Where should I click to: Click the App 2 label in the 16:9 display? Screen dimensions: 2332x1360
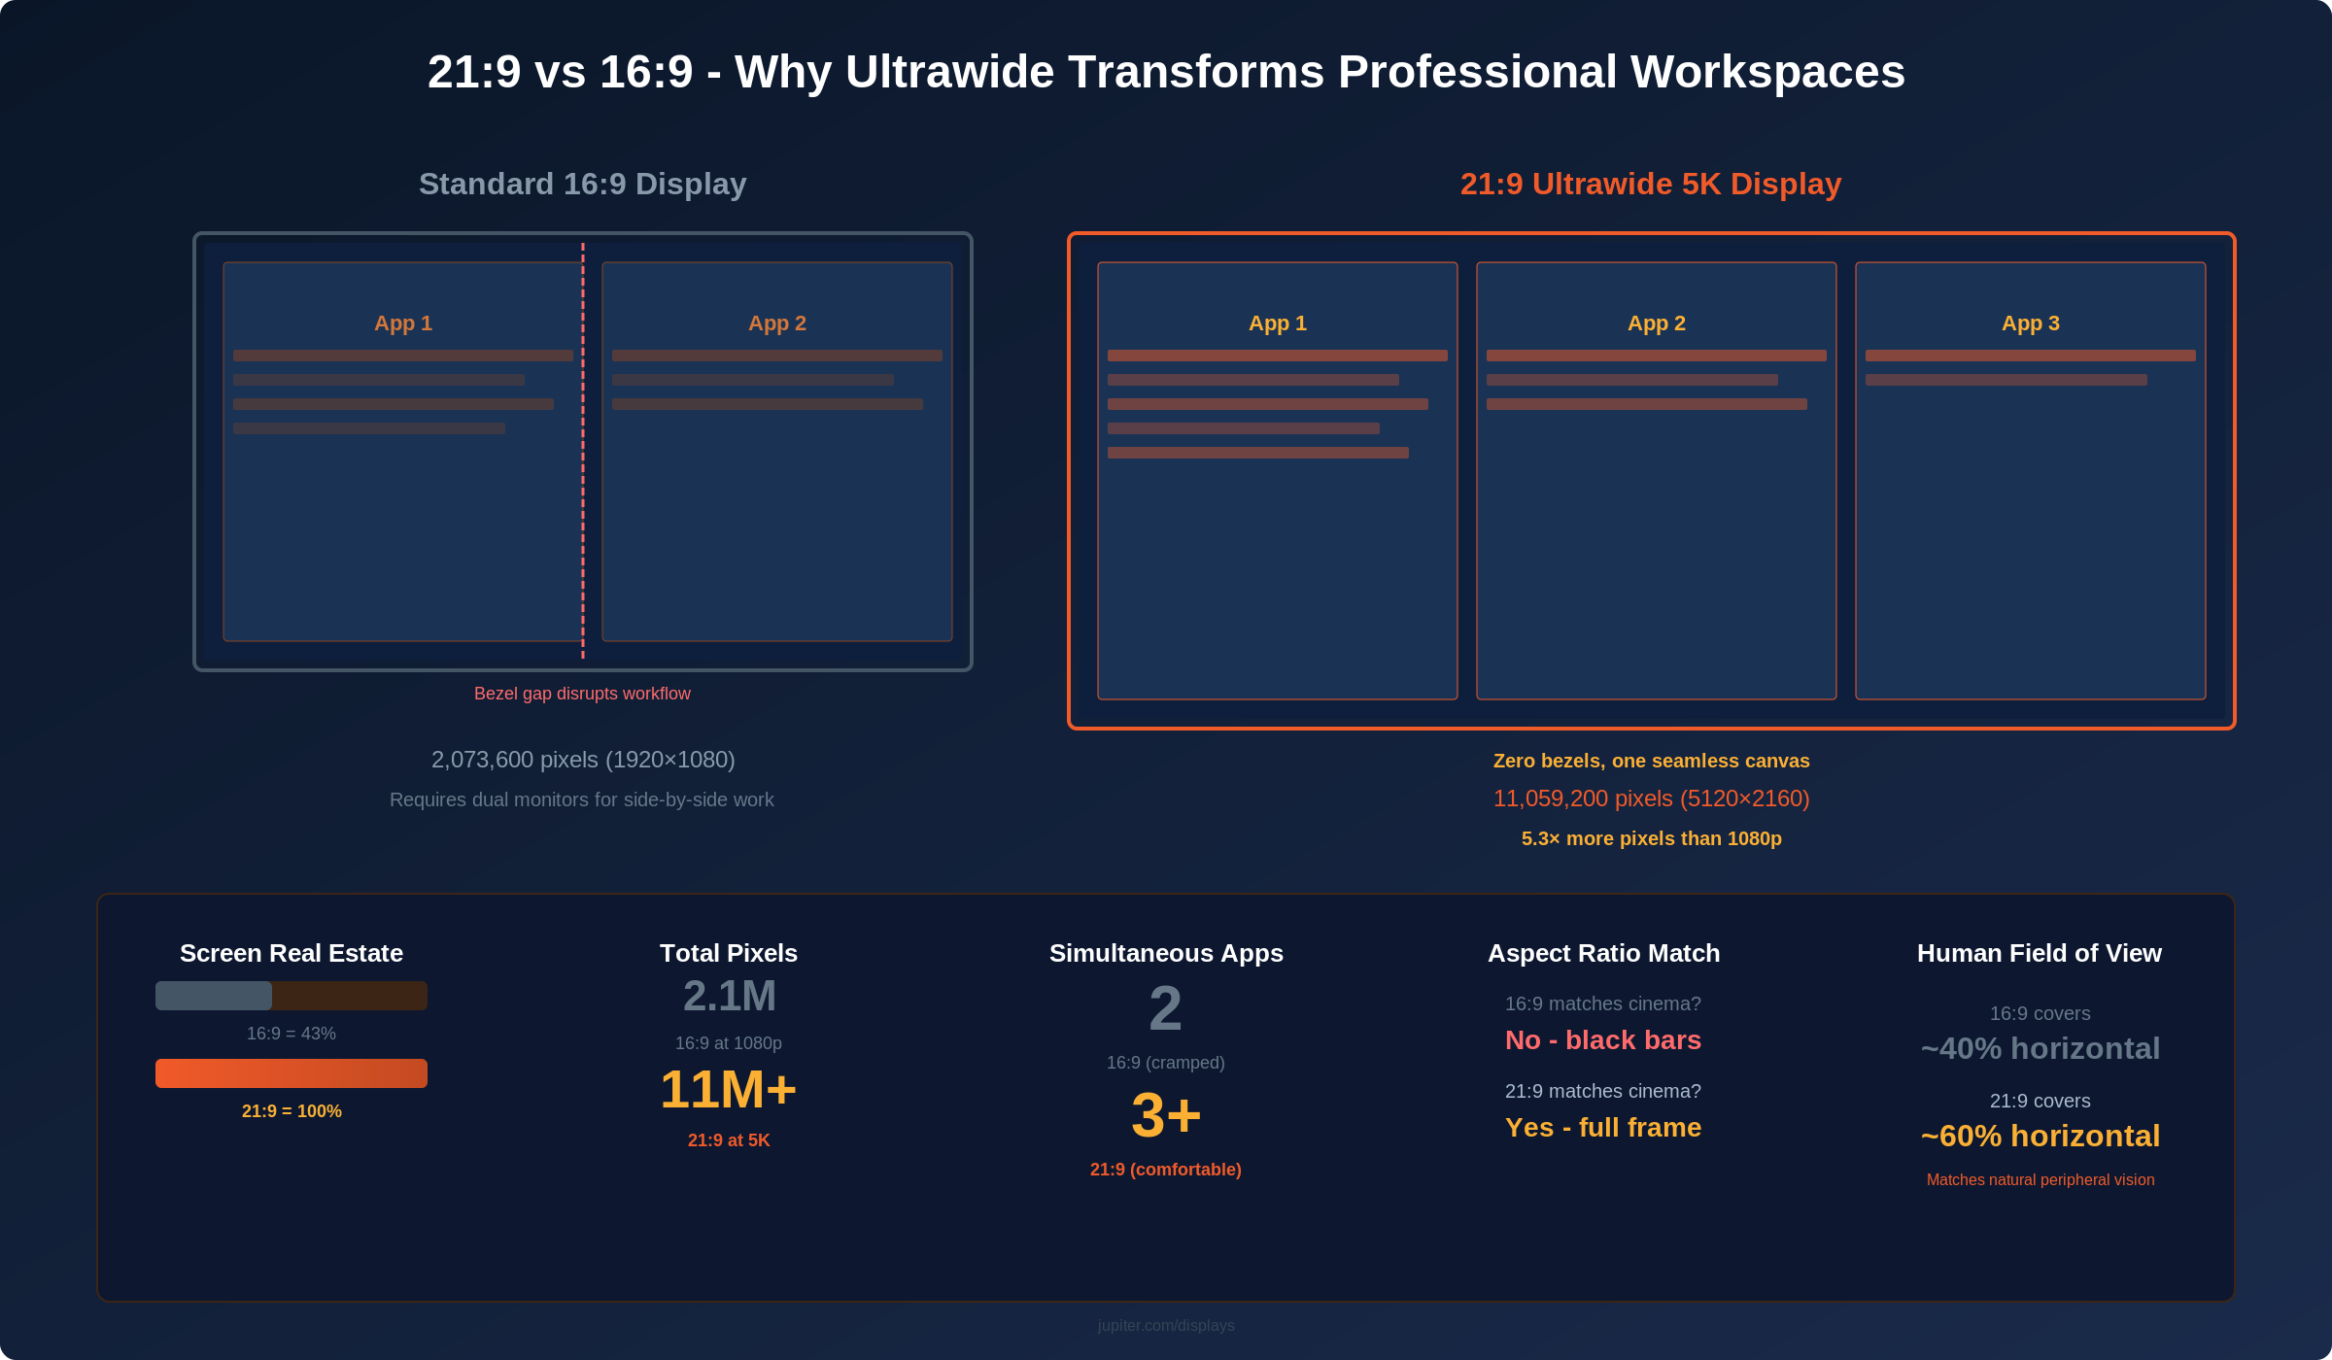pyautogui.click(x=777, y=323)
